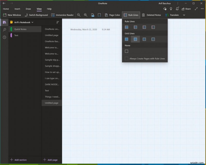206x165 pixels.
Task: Open the Insert tab
Action: [x=17, y=9]
